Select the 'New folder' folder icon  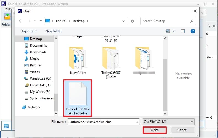78,58
